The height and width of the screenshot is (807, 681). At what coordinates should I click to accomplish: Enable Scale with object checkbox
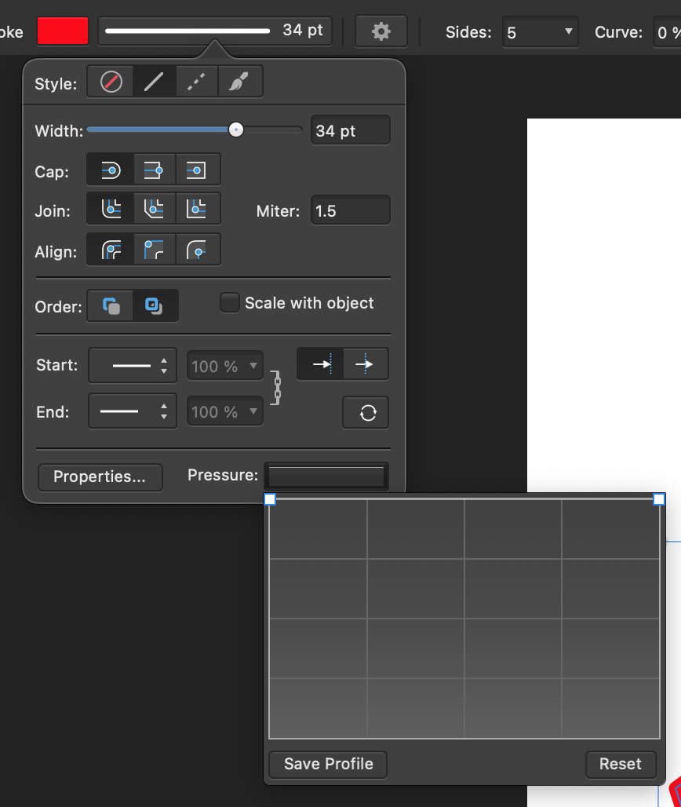point(229,303)
